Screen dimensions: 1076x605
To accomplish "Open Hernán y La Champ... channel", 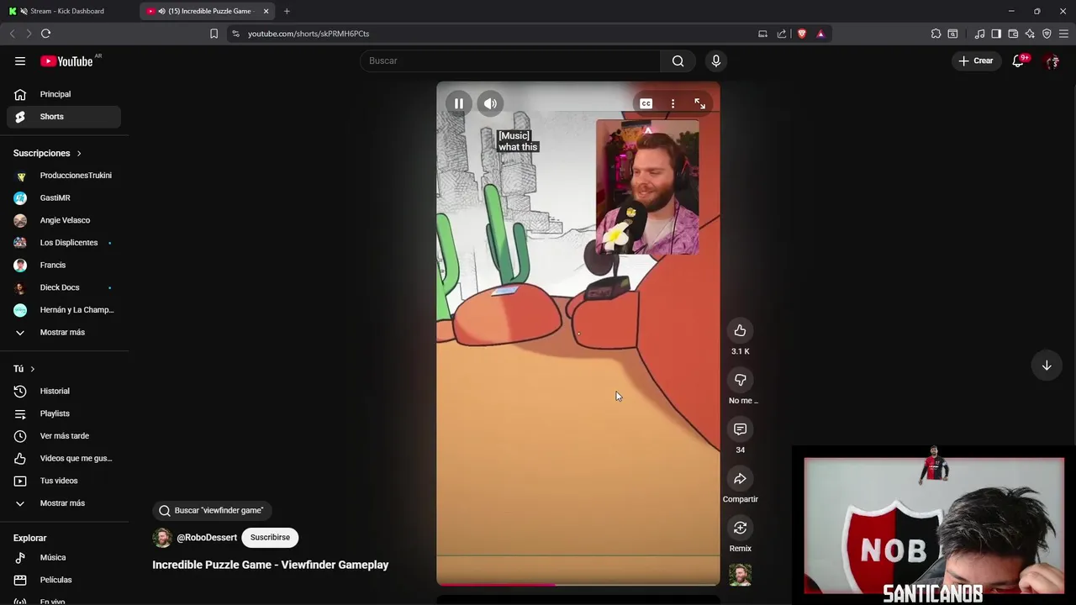I will [64, 310].
